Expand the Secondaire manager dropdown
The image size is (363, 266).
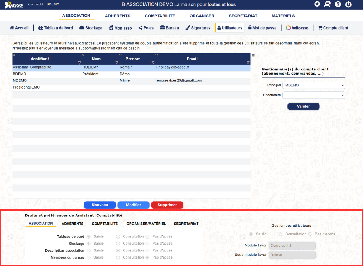coord(314,95)
